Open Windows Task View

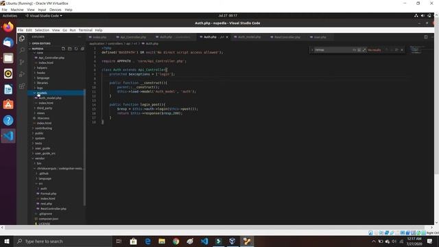click(119, 241)
